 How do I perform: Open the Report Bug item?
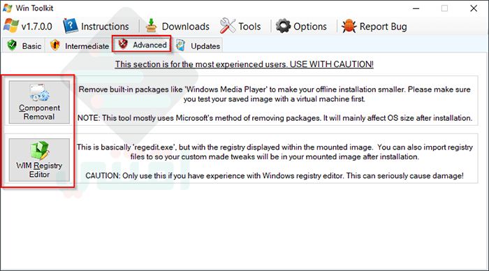[x=383, y=27]
